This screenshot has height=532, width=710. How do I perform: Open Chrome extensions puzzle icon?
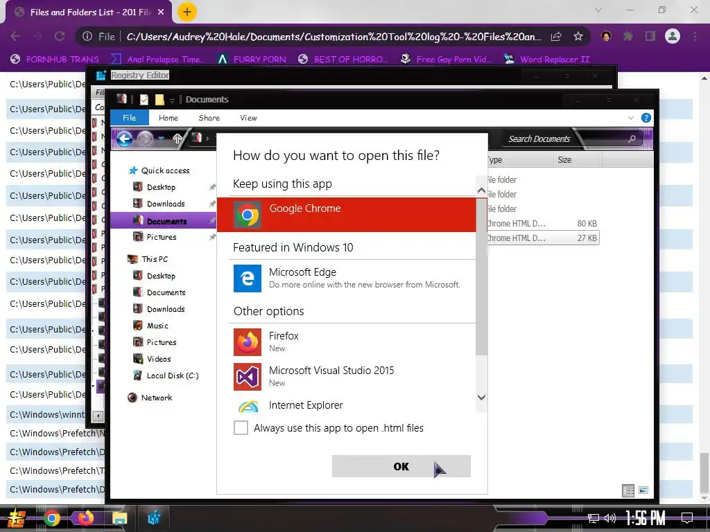point(627,36)
